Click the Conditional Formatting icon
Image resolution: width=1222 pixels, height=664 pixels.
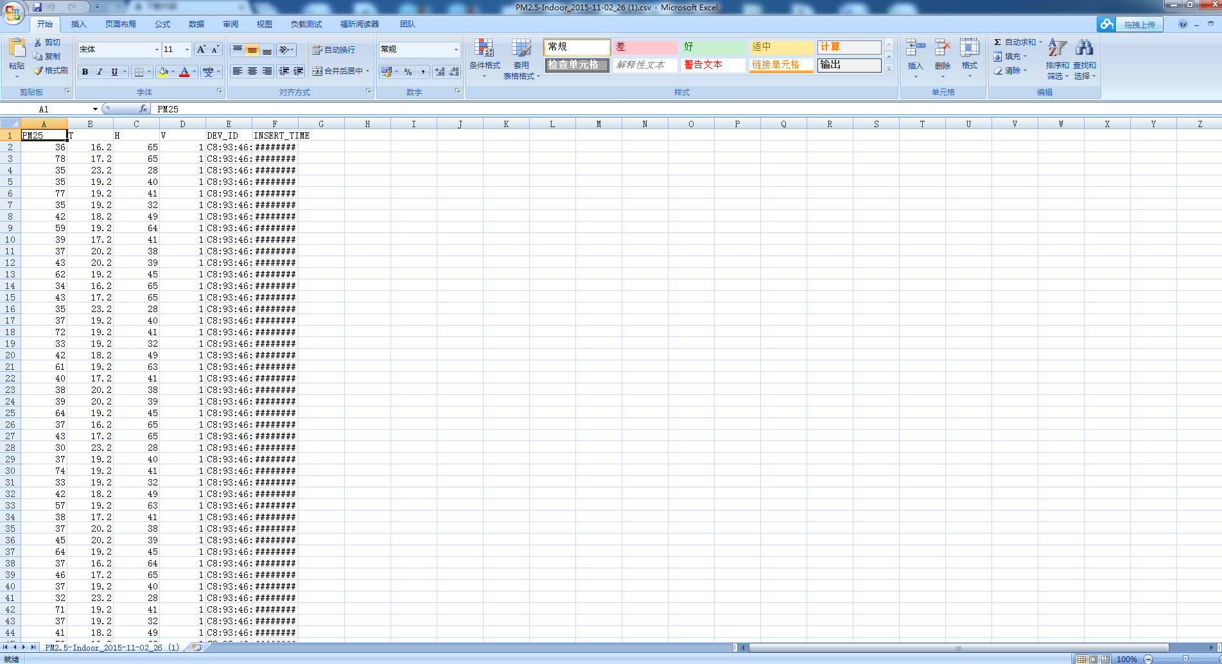click(484, 49)
